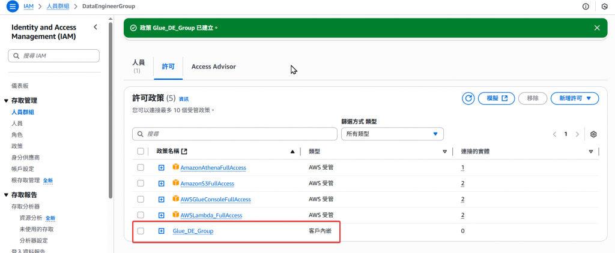
Task: Check the AWSLambda_FullAccess row checkbox
Action: coord(141,215)
